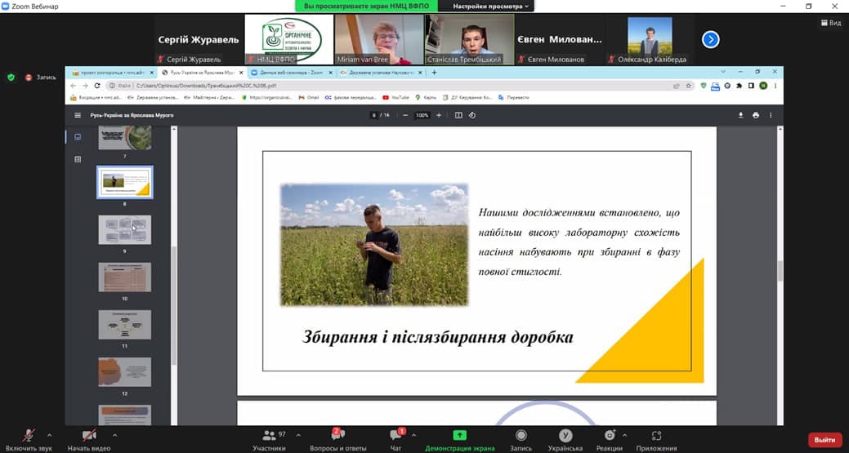849x453 pixels.
Task: Show PDF thumbnails view in sidebar
Action: click(78, 137)
